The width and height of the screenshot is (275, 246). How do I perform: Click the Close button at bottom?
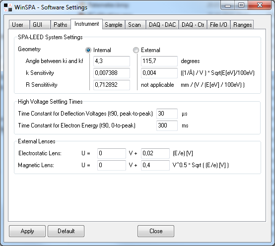(156, 231)
